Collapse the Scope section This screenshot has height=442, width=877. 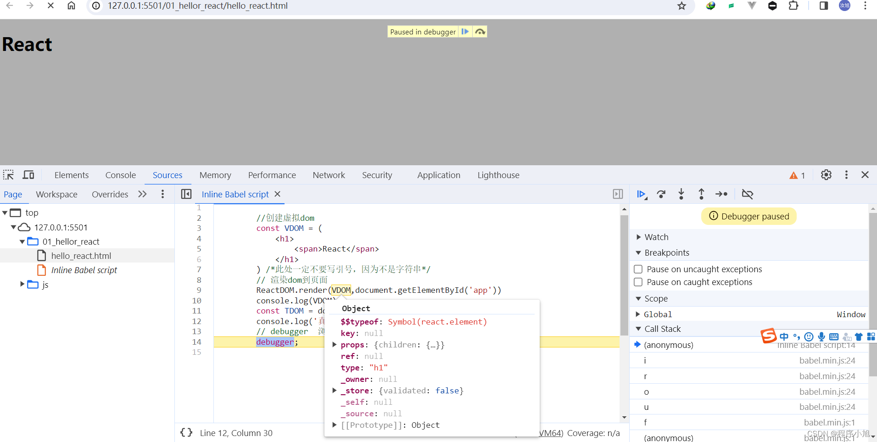[x=638, y=299]
